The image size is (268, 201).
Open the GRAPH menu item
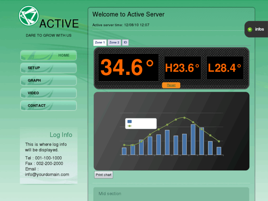tap(49, 80)
